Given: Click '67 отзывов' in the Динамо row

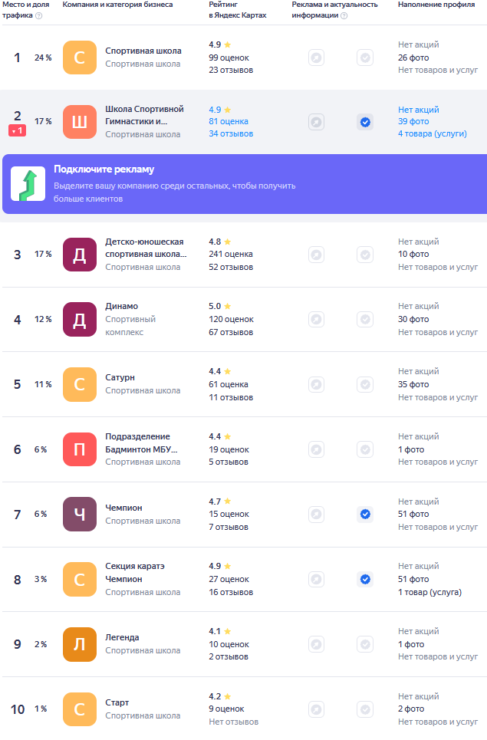Looking at the screenshot, I should pyautogui.click(x=231, y=333).
